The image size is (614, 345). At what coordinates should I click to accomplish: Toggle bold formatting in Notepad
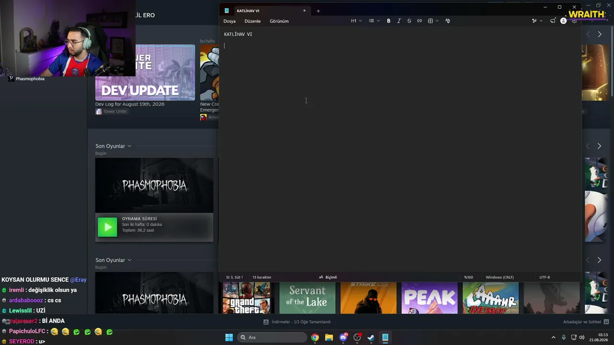(389, 21)
